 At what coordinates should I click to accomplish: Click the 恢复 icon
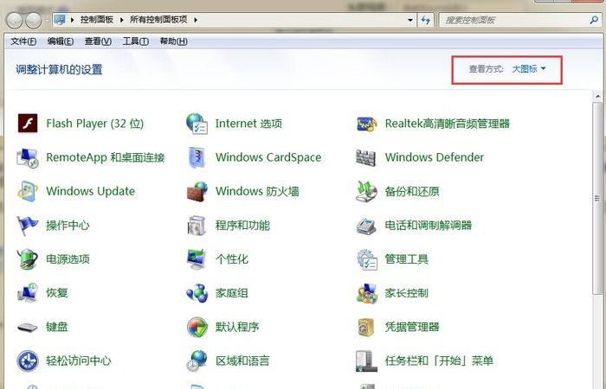coord(28,293)
